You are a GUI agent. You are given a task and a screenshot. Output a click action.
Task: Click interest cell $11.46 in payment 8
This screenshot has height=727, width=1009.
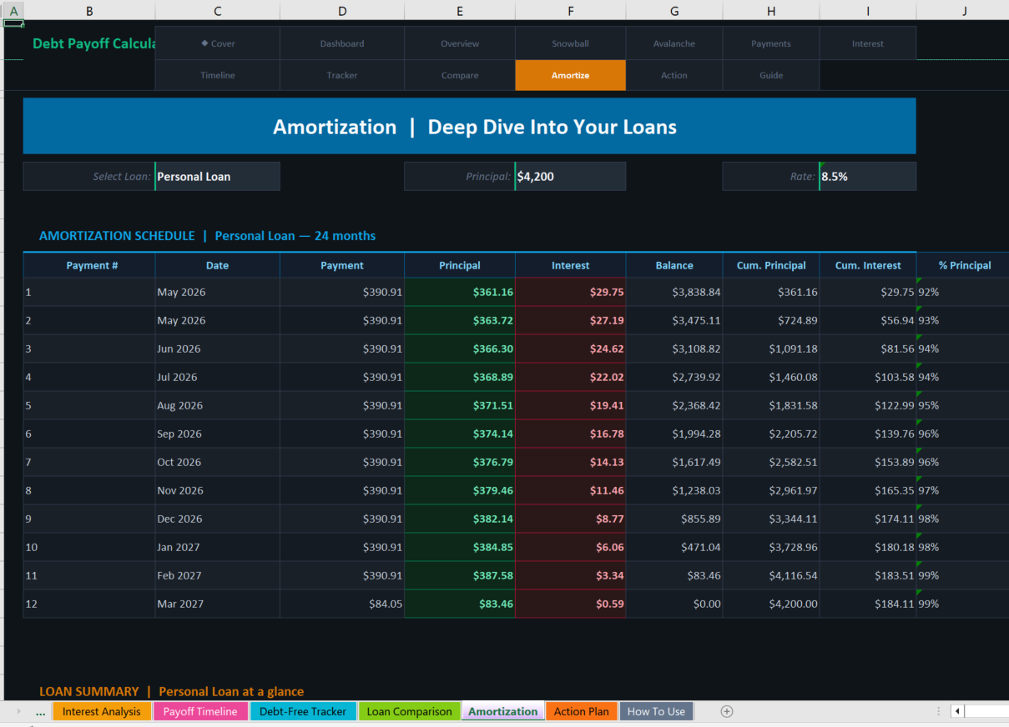(x=570, y=490)
